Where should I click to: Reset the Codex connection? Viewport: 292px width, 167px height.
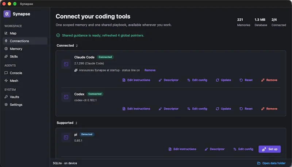[x=246, y=109]
